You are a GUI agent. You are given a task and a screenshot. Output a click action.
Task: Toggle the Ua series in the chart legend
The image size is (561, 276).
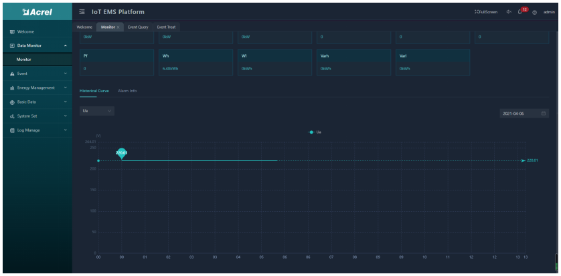pos(314,132)
